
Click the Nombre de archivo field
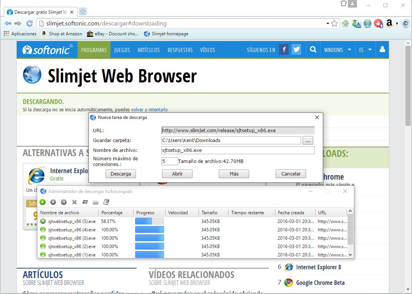tap(238, 150)
